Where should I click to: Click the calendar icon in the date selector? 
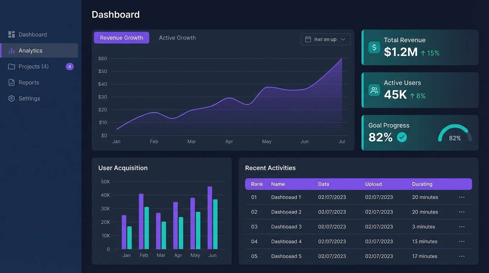308,39
